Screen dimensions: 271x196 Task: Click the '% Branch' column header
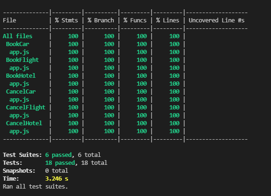[x=101, y=20]
